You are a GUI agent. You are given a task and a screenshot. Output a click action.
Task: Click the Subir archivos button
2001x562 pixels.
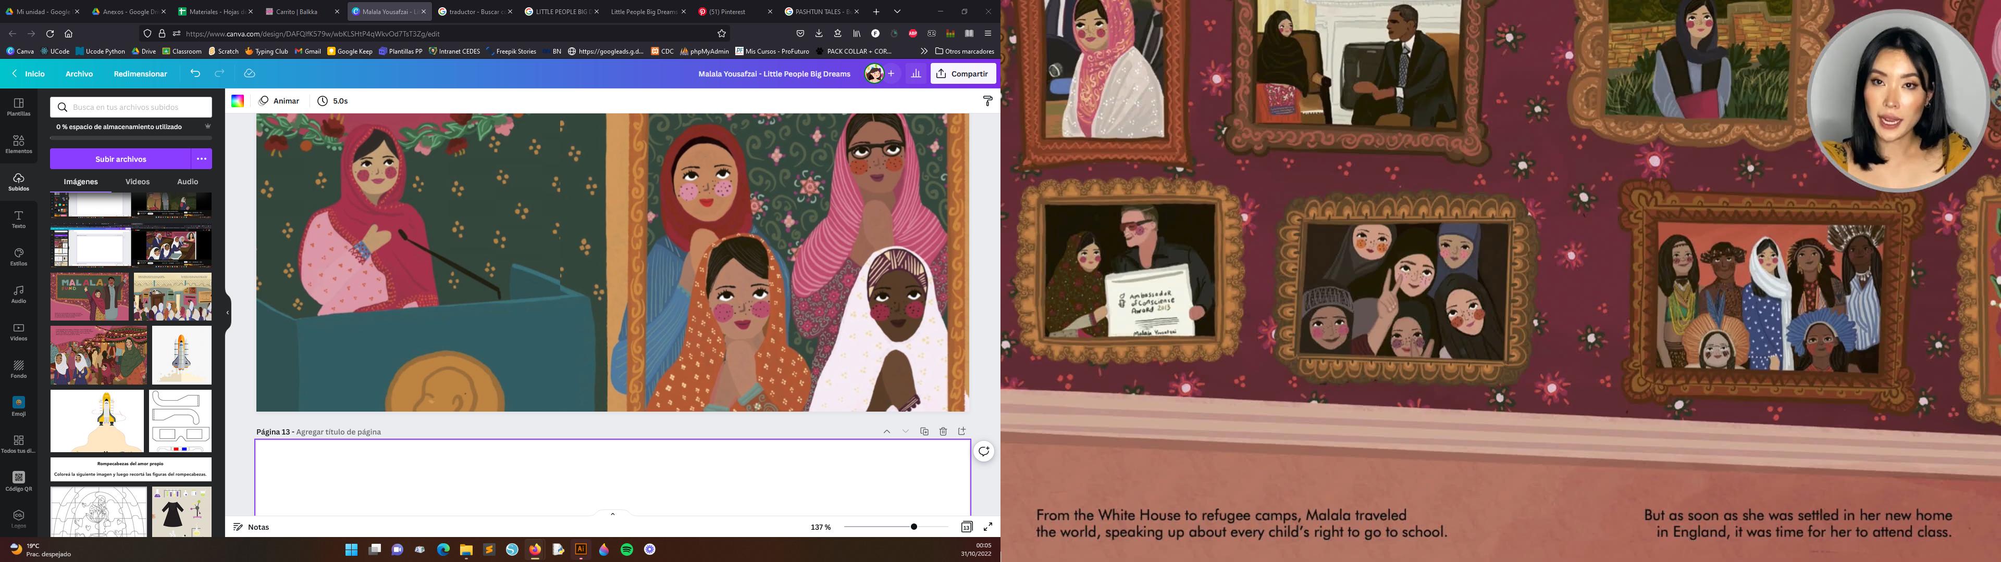[120, 159]
